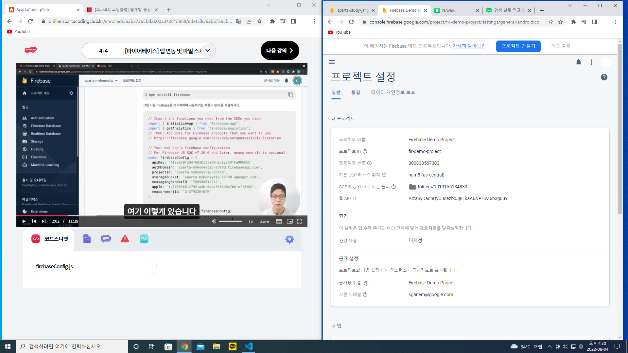Screen dimensions: 628x353
Task: Close the Firebase Demo Project tab
Action: click(425, 10)
